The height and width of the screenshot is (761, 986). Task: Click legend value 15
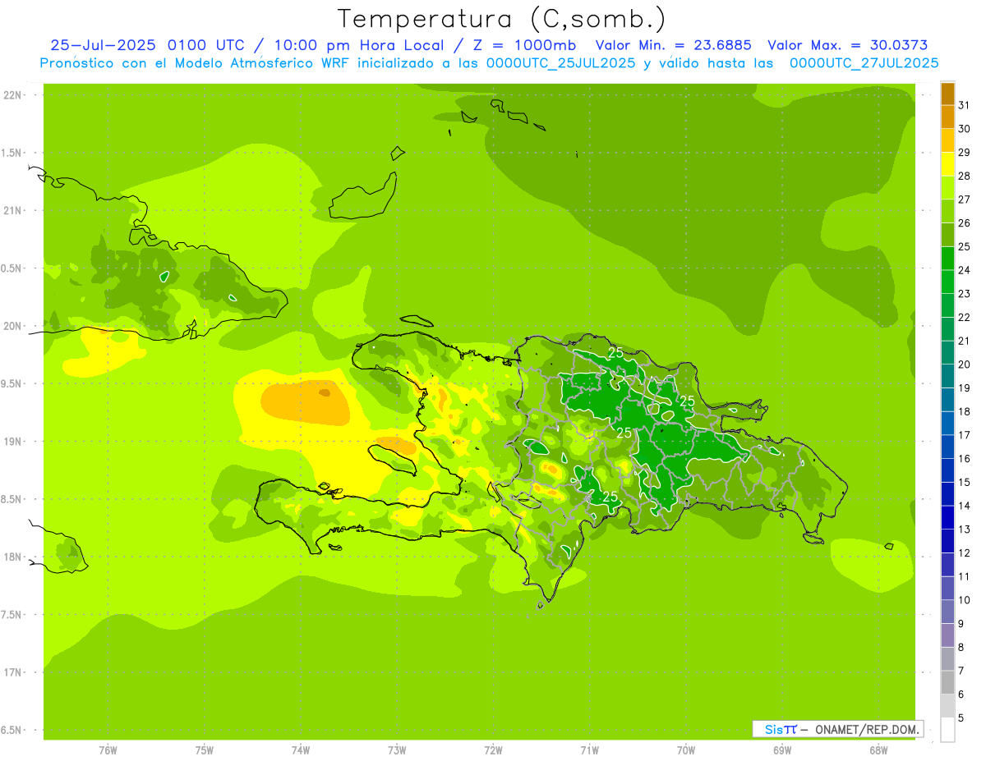965,482
